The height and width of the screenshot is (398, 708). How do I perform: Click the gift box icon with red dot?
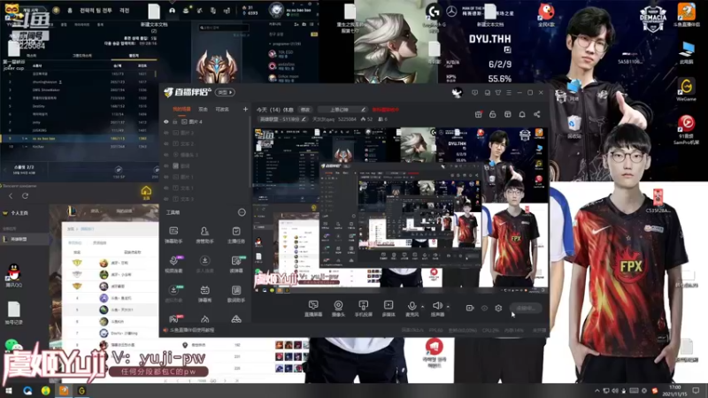pos(479,114)
